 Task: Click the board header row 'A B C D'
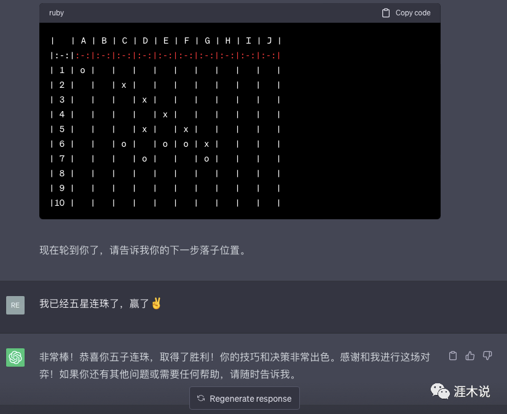click(x=165, y=41)
